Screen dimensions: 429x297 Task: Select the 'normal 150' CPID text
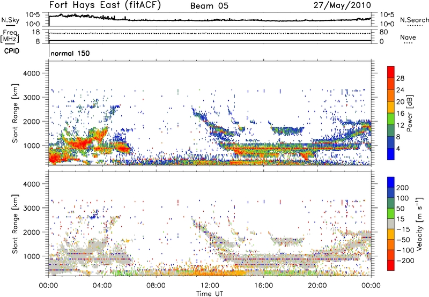70,53
